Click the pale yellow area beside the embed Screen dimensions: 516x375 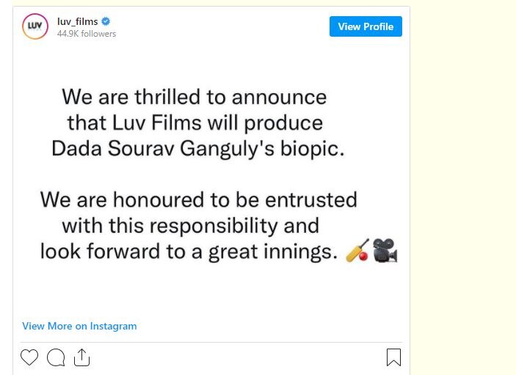point(464,183)
